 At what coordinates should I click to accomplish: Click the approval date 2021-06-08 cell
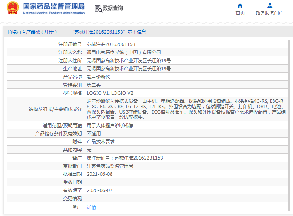click(x=99, y=174)
